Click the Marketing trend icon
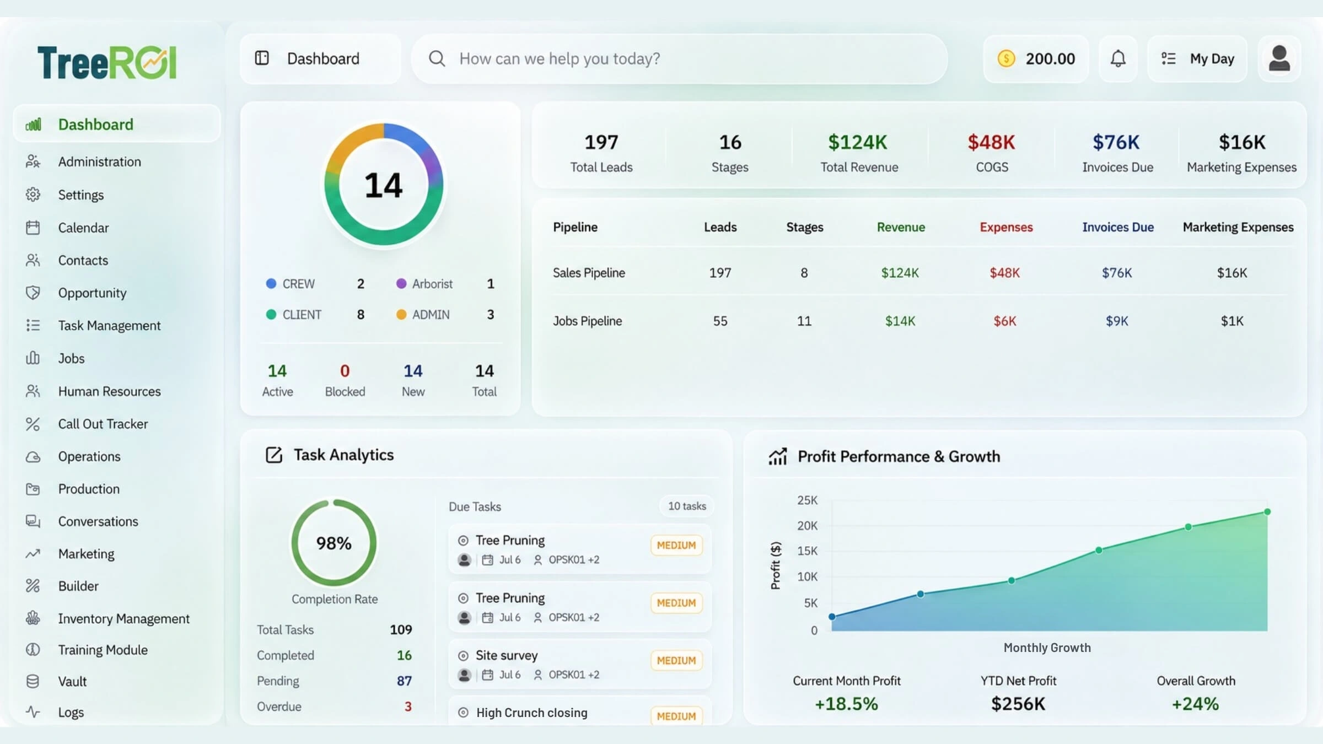The height and width of the screenshot is (744, 1323). click(x=33, y=553)
